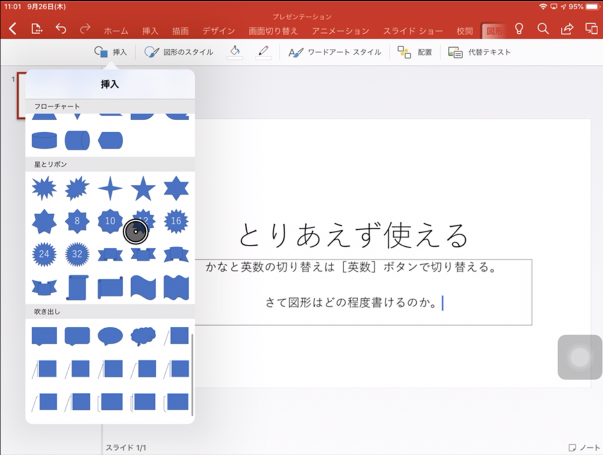Switch to the アニメーション ribbon tab
Viewport: 603px width, 455px height.
pyautogui.click(x=341, y=31)
